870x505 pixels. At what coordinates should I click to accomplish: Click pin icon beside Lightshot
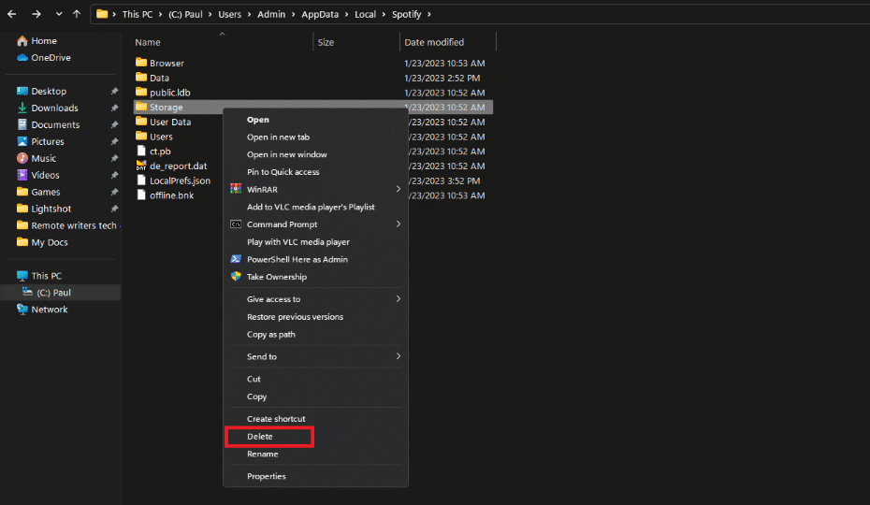tap(114, 209)
